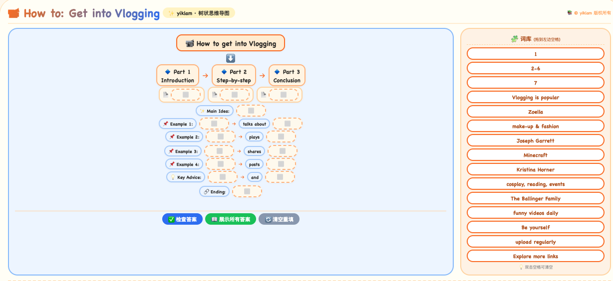Viewport: 613px width, 281px height.
Task: Select the 'Zoella' word chip
Action: (x=536, y=112)
